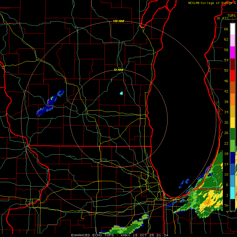This screenshot has width=237, height=237.
Task: Click the dark red (maroon) legend swatch
Action: coord(233,64)
